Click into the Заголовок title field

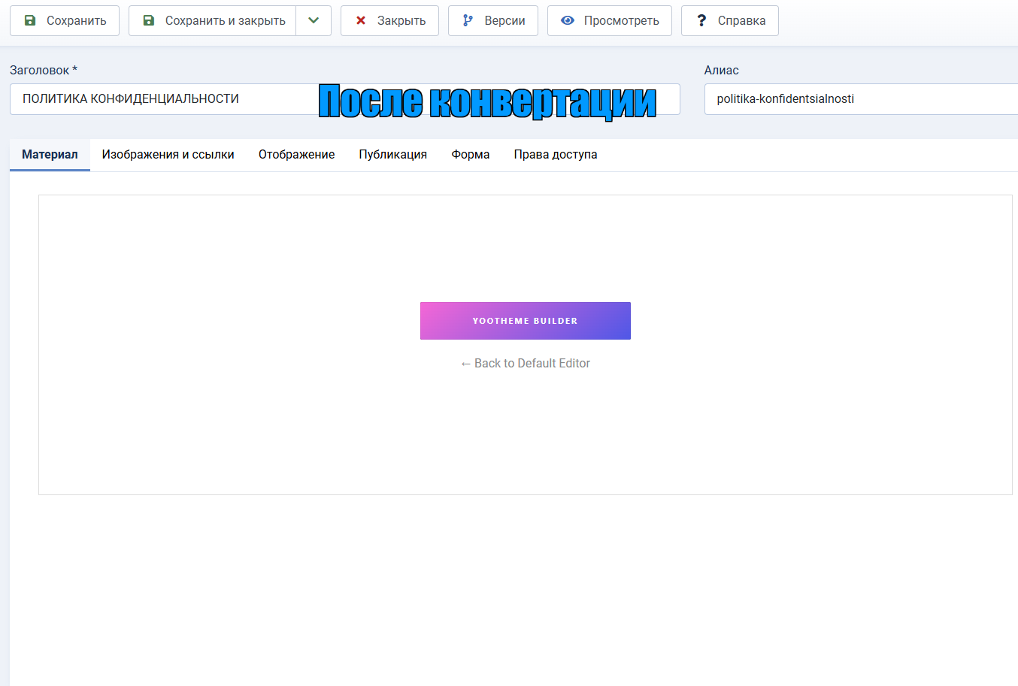point(345,99)
